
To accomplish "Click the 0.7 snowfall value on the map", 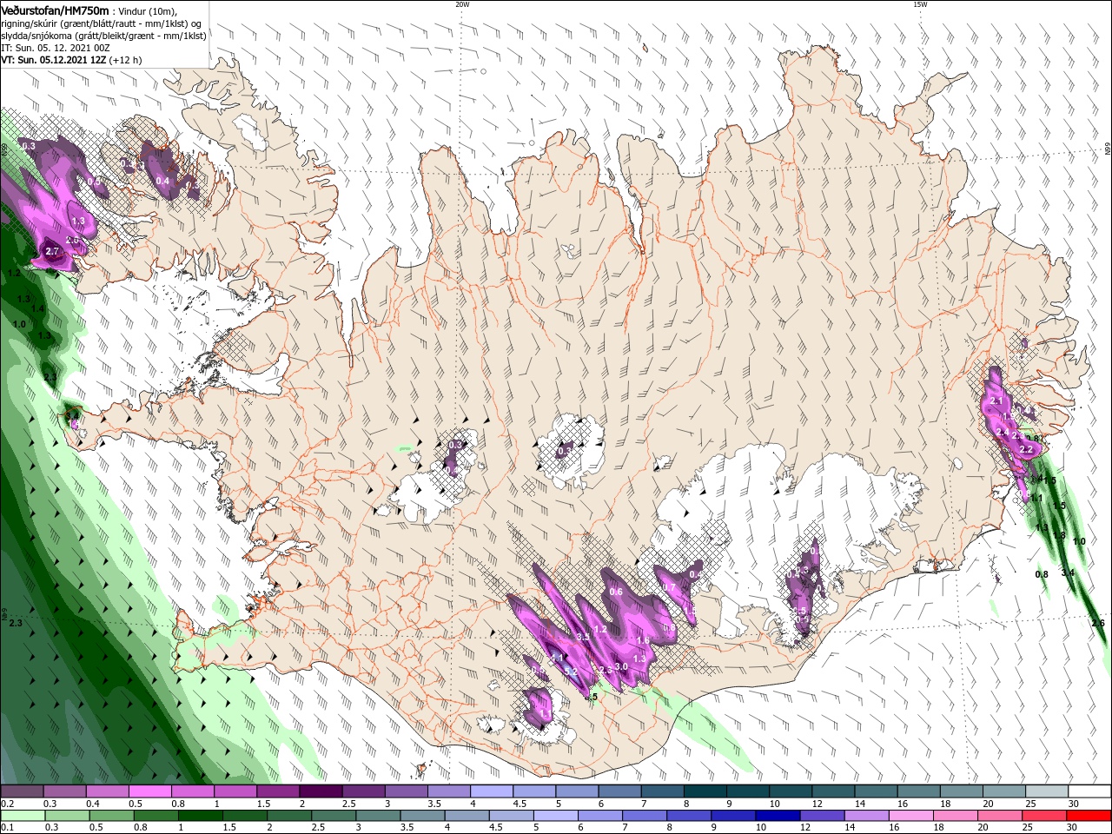I will coord(668,587).
